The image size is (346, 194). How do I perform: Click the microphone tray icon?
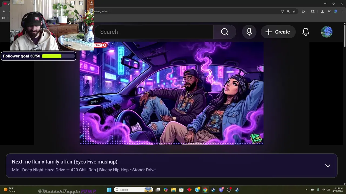(x=318, y=190)
